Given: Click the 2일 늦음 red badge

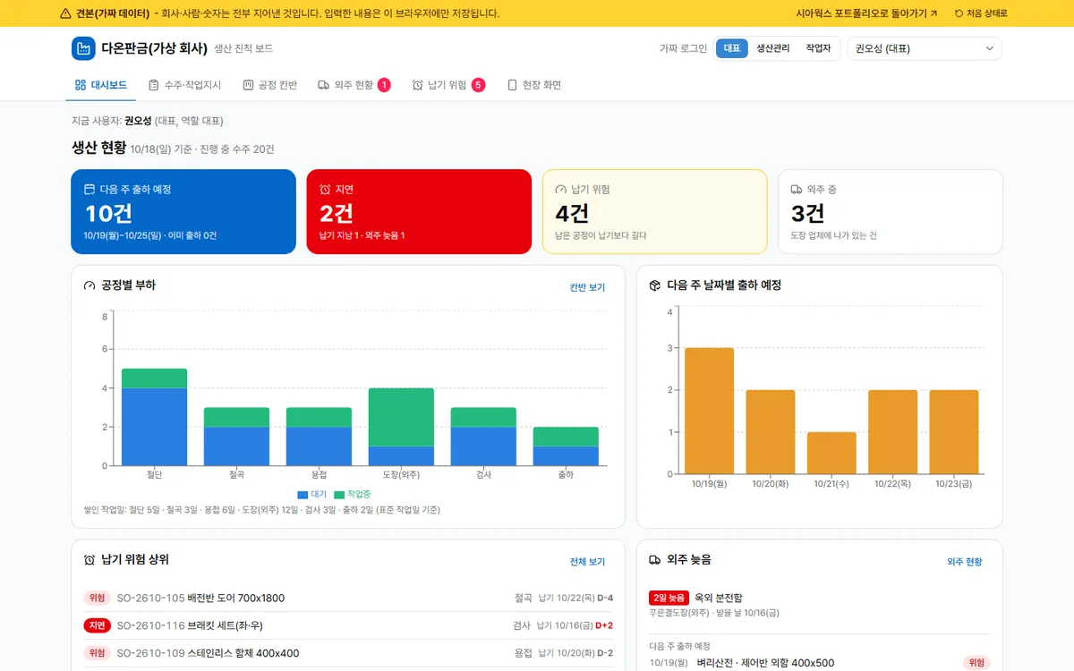Looking at the screenshot, I should pyautogui.click(x=669, y=598).
